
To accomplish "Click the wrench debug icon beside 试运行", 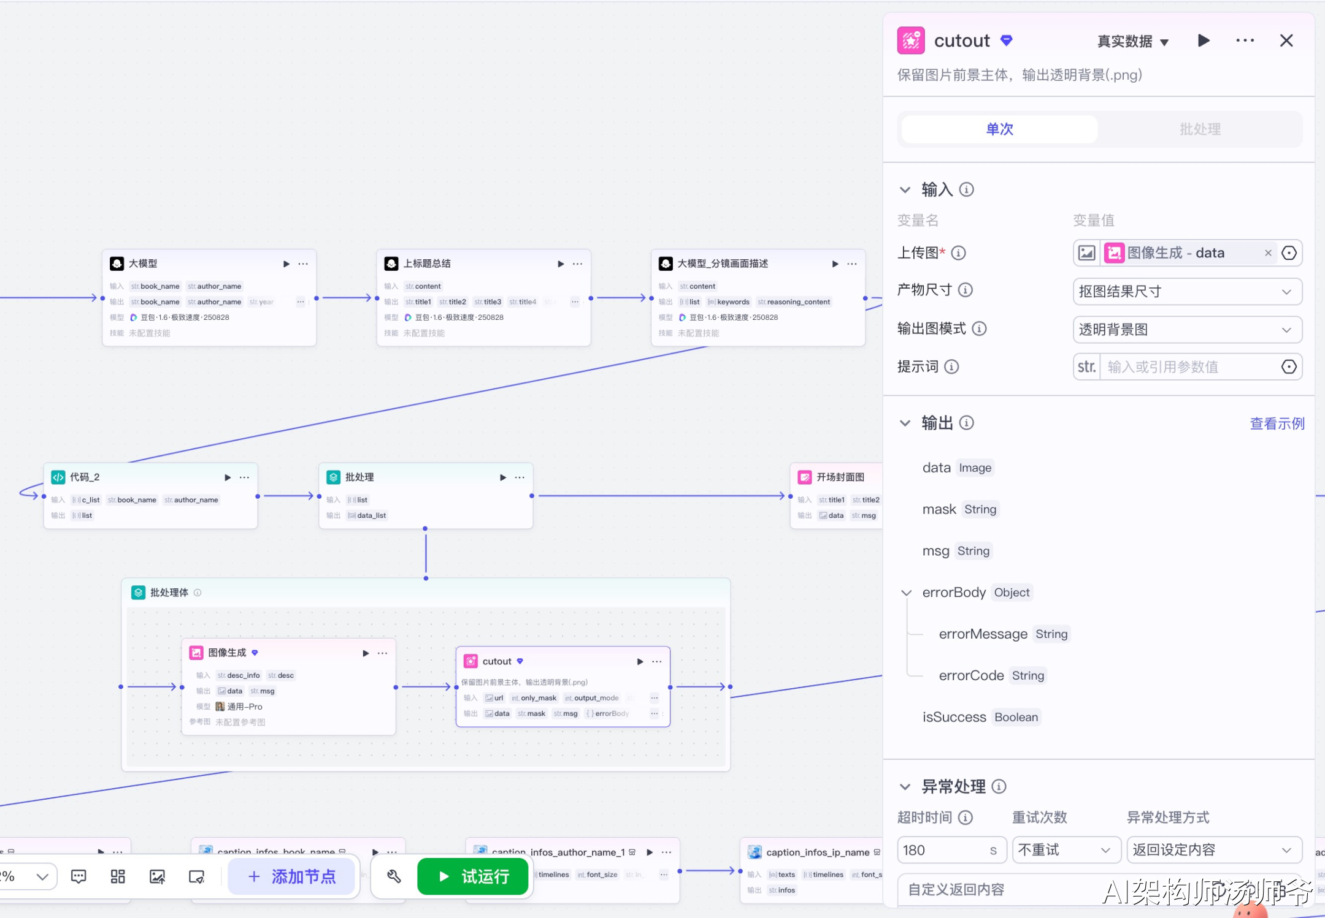I will pos(394,876).
